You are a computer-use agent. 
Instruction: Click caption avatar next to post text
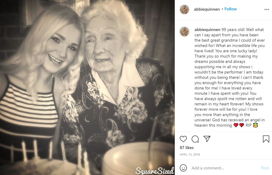(x=184, y=32)
